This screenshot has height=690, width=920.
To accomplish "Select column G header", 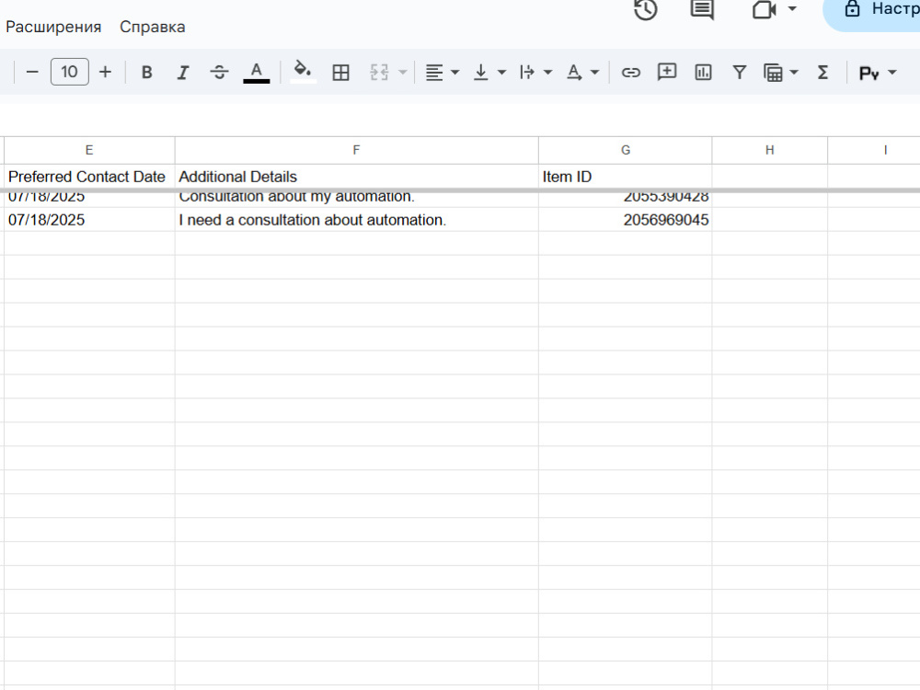I will [x=626, y=150].
